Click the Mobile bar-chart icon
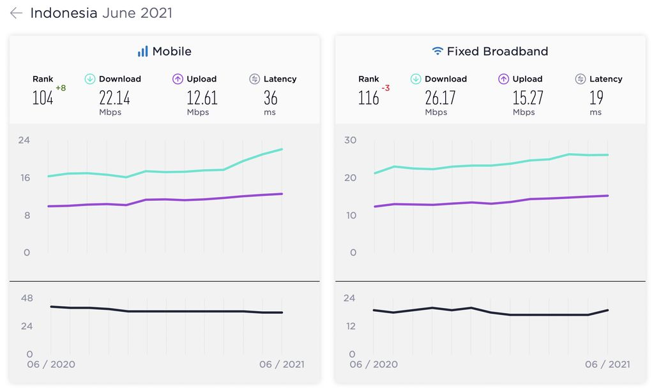The height and width of the screenshot is (389, 654). 142,52
